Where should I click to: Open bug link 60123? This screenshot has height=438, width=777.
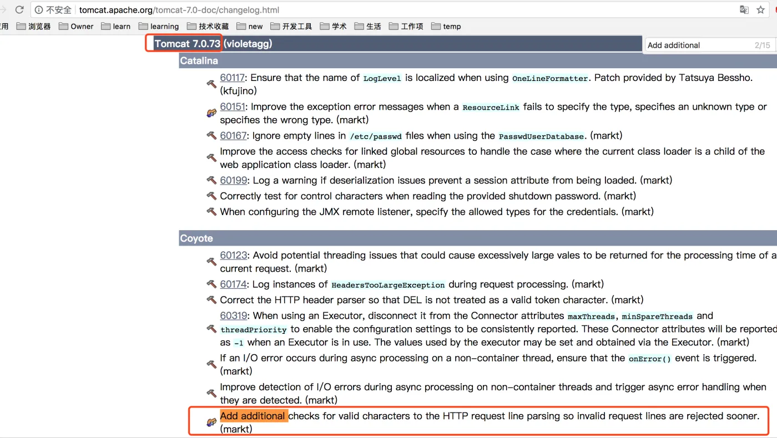point(233,255)
